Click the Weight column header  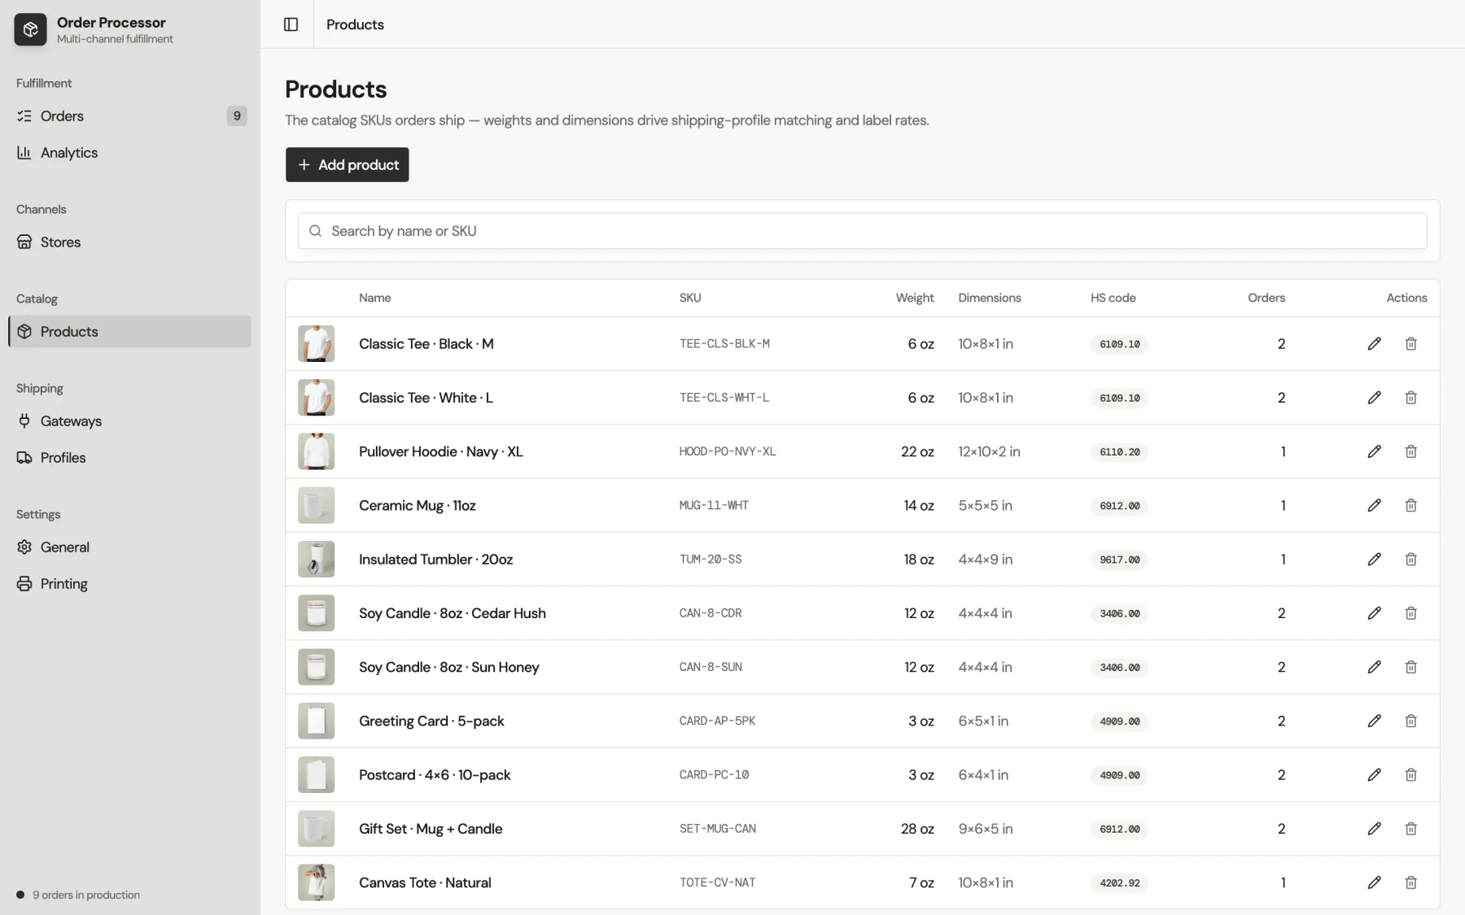click(x=915, y=298)
